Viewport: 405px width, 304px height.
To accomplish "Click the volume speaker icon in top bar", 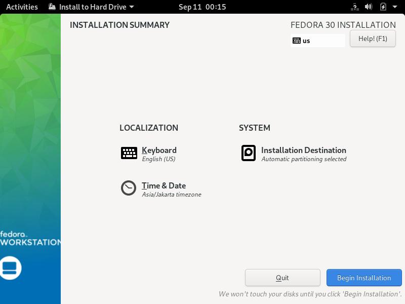I will (369, 7).
